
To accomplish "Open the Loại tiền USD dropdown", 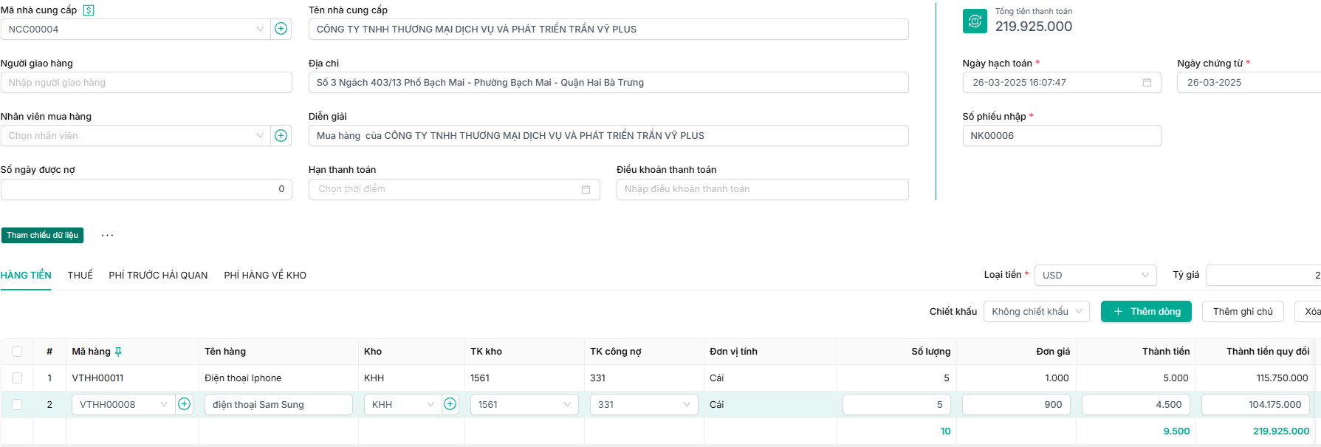I will tap(1095, 275).
